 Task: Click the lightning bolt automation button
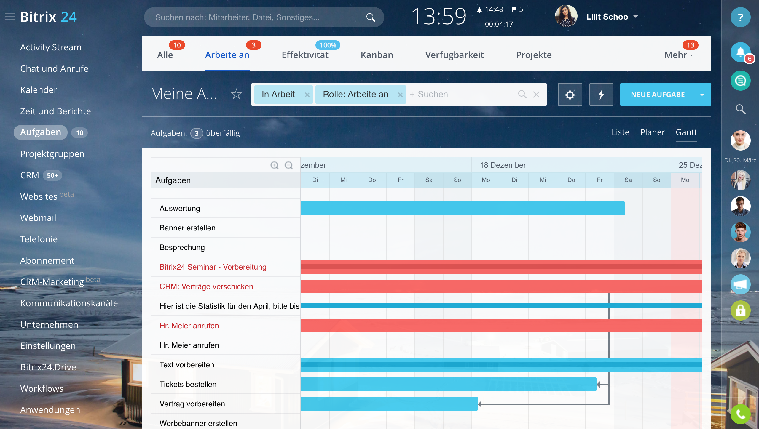(601, 95)
